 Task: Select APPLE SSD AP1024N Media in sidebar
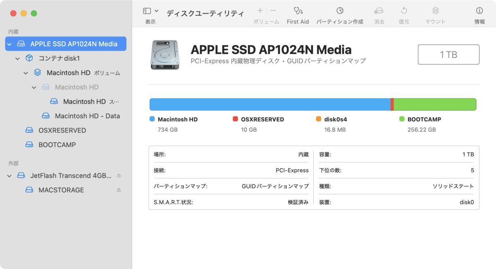66,44
